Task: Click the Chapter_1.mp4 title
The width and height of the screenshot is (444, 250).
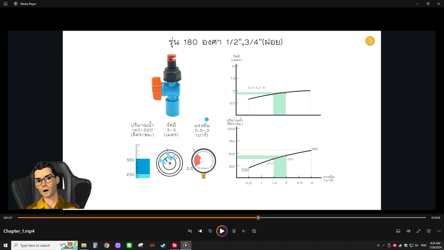Action: (x=19, y=231)
